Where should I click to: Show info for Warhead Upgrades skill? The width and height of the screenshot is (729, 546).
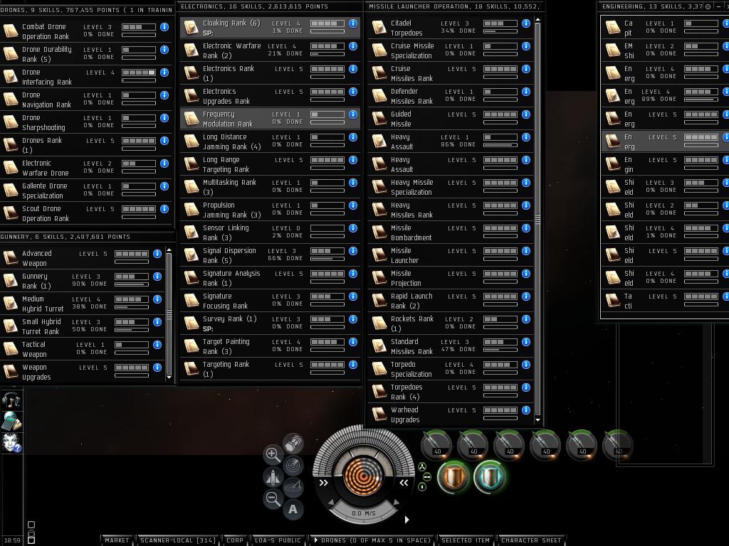pos(526,410)
